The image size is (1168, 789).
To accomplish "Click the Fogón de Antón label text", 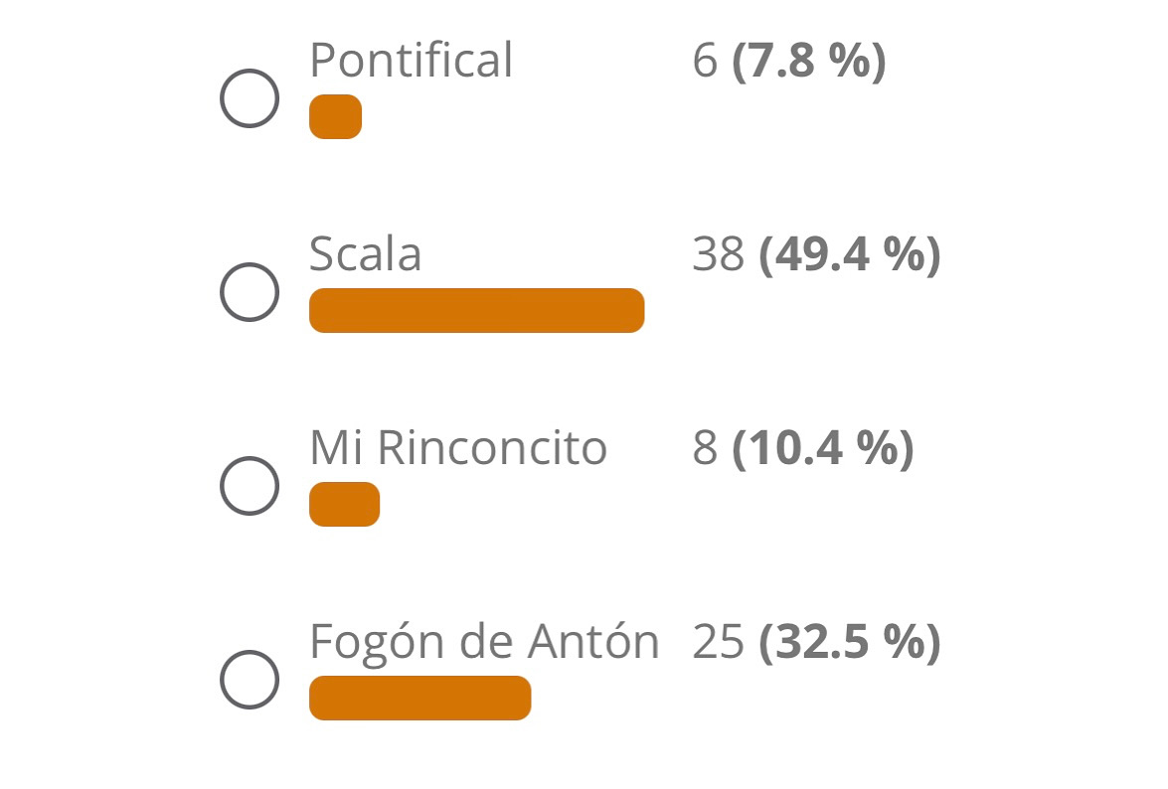I will coord(484,641).
